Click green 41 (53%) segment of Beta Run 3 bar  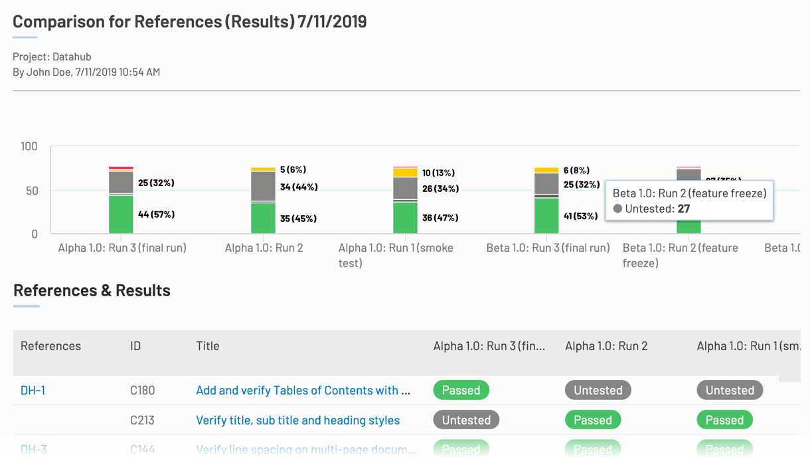point(546,216)
